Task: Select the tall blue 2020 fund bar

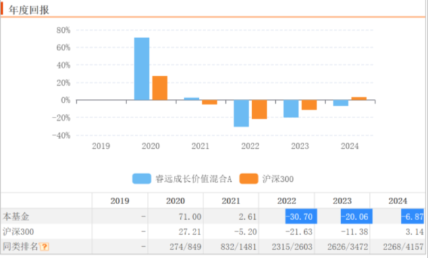Action: (142, 69)
